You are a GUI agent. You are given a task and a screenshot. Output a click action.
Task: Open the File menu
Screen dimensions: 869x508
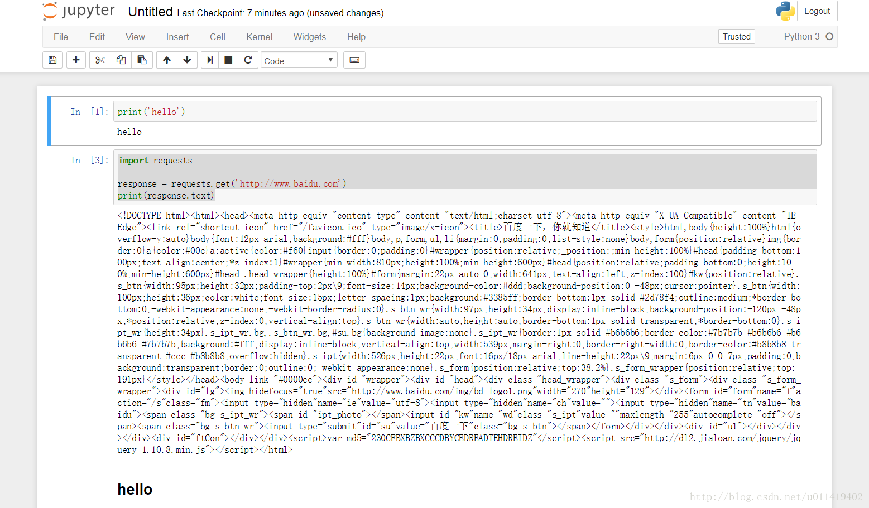point(61,37)
